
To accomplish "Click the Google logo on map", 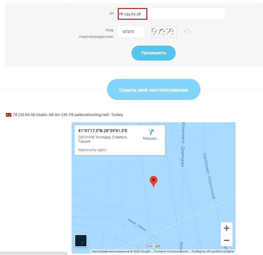I will pyautogui.click(x=153, y=246).
